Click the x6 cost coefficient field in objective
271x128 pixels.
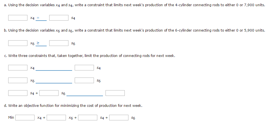click(x=56, y=118)
